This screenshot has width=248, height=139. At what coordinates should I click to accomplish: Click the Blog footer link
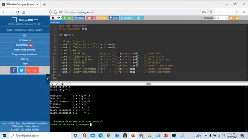pyautogui.click(x=18, y=123)
